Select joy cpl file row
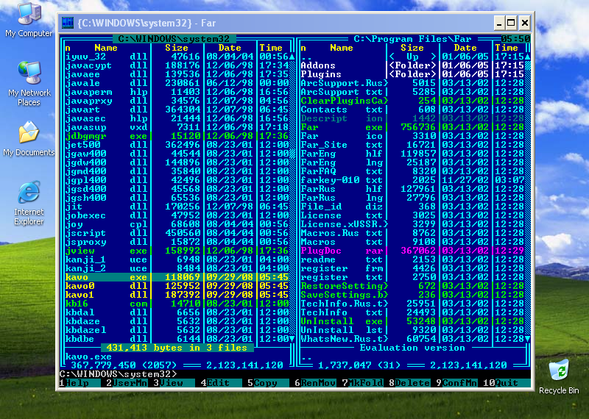This screenshot has width=589, height=419. click(x=177, y=224)
